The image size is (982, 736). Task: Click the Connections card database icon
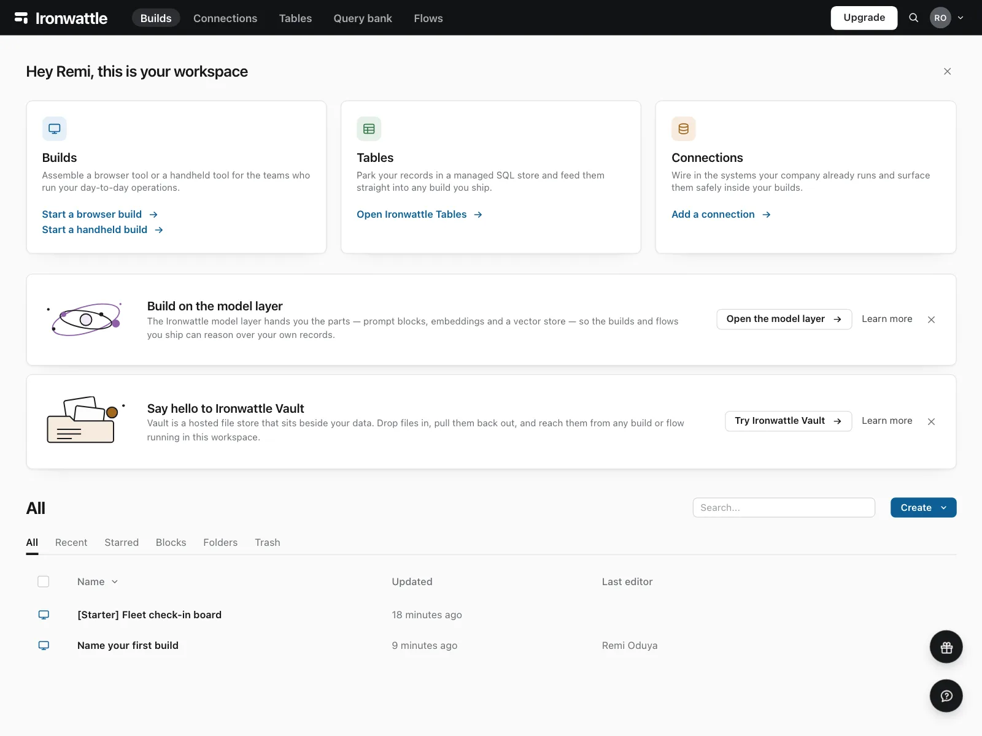point(684,129)
